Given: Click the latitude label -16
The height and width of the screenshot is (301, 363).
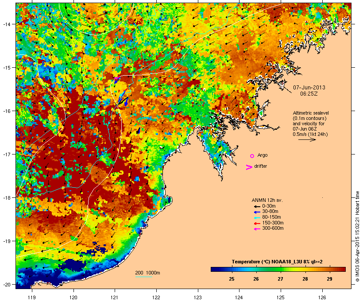Looking at the screenshot, I should (7, 111).
